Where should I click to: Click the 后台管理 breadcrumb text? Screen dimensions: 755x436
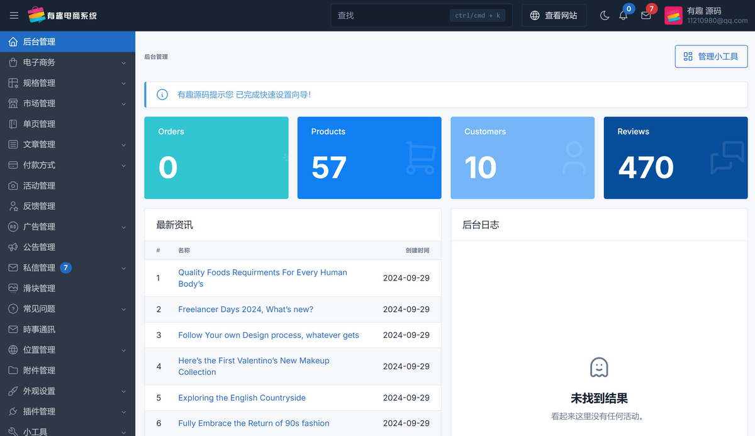click(156, 57)
